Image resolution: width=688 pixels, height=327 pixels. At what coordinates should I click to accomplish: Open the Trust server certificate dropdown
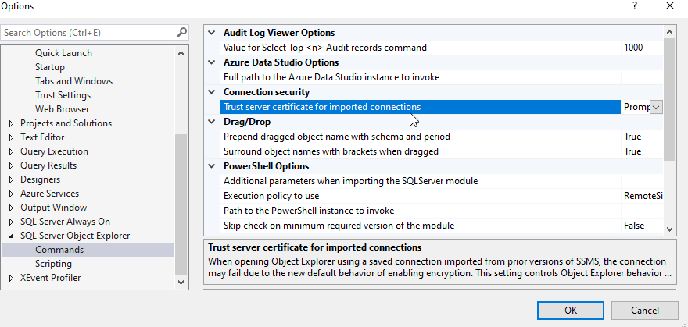[x=655, y=107]
